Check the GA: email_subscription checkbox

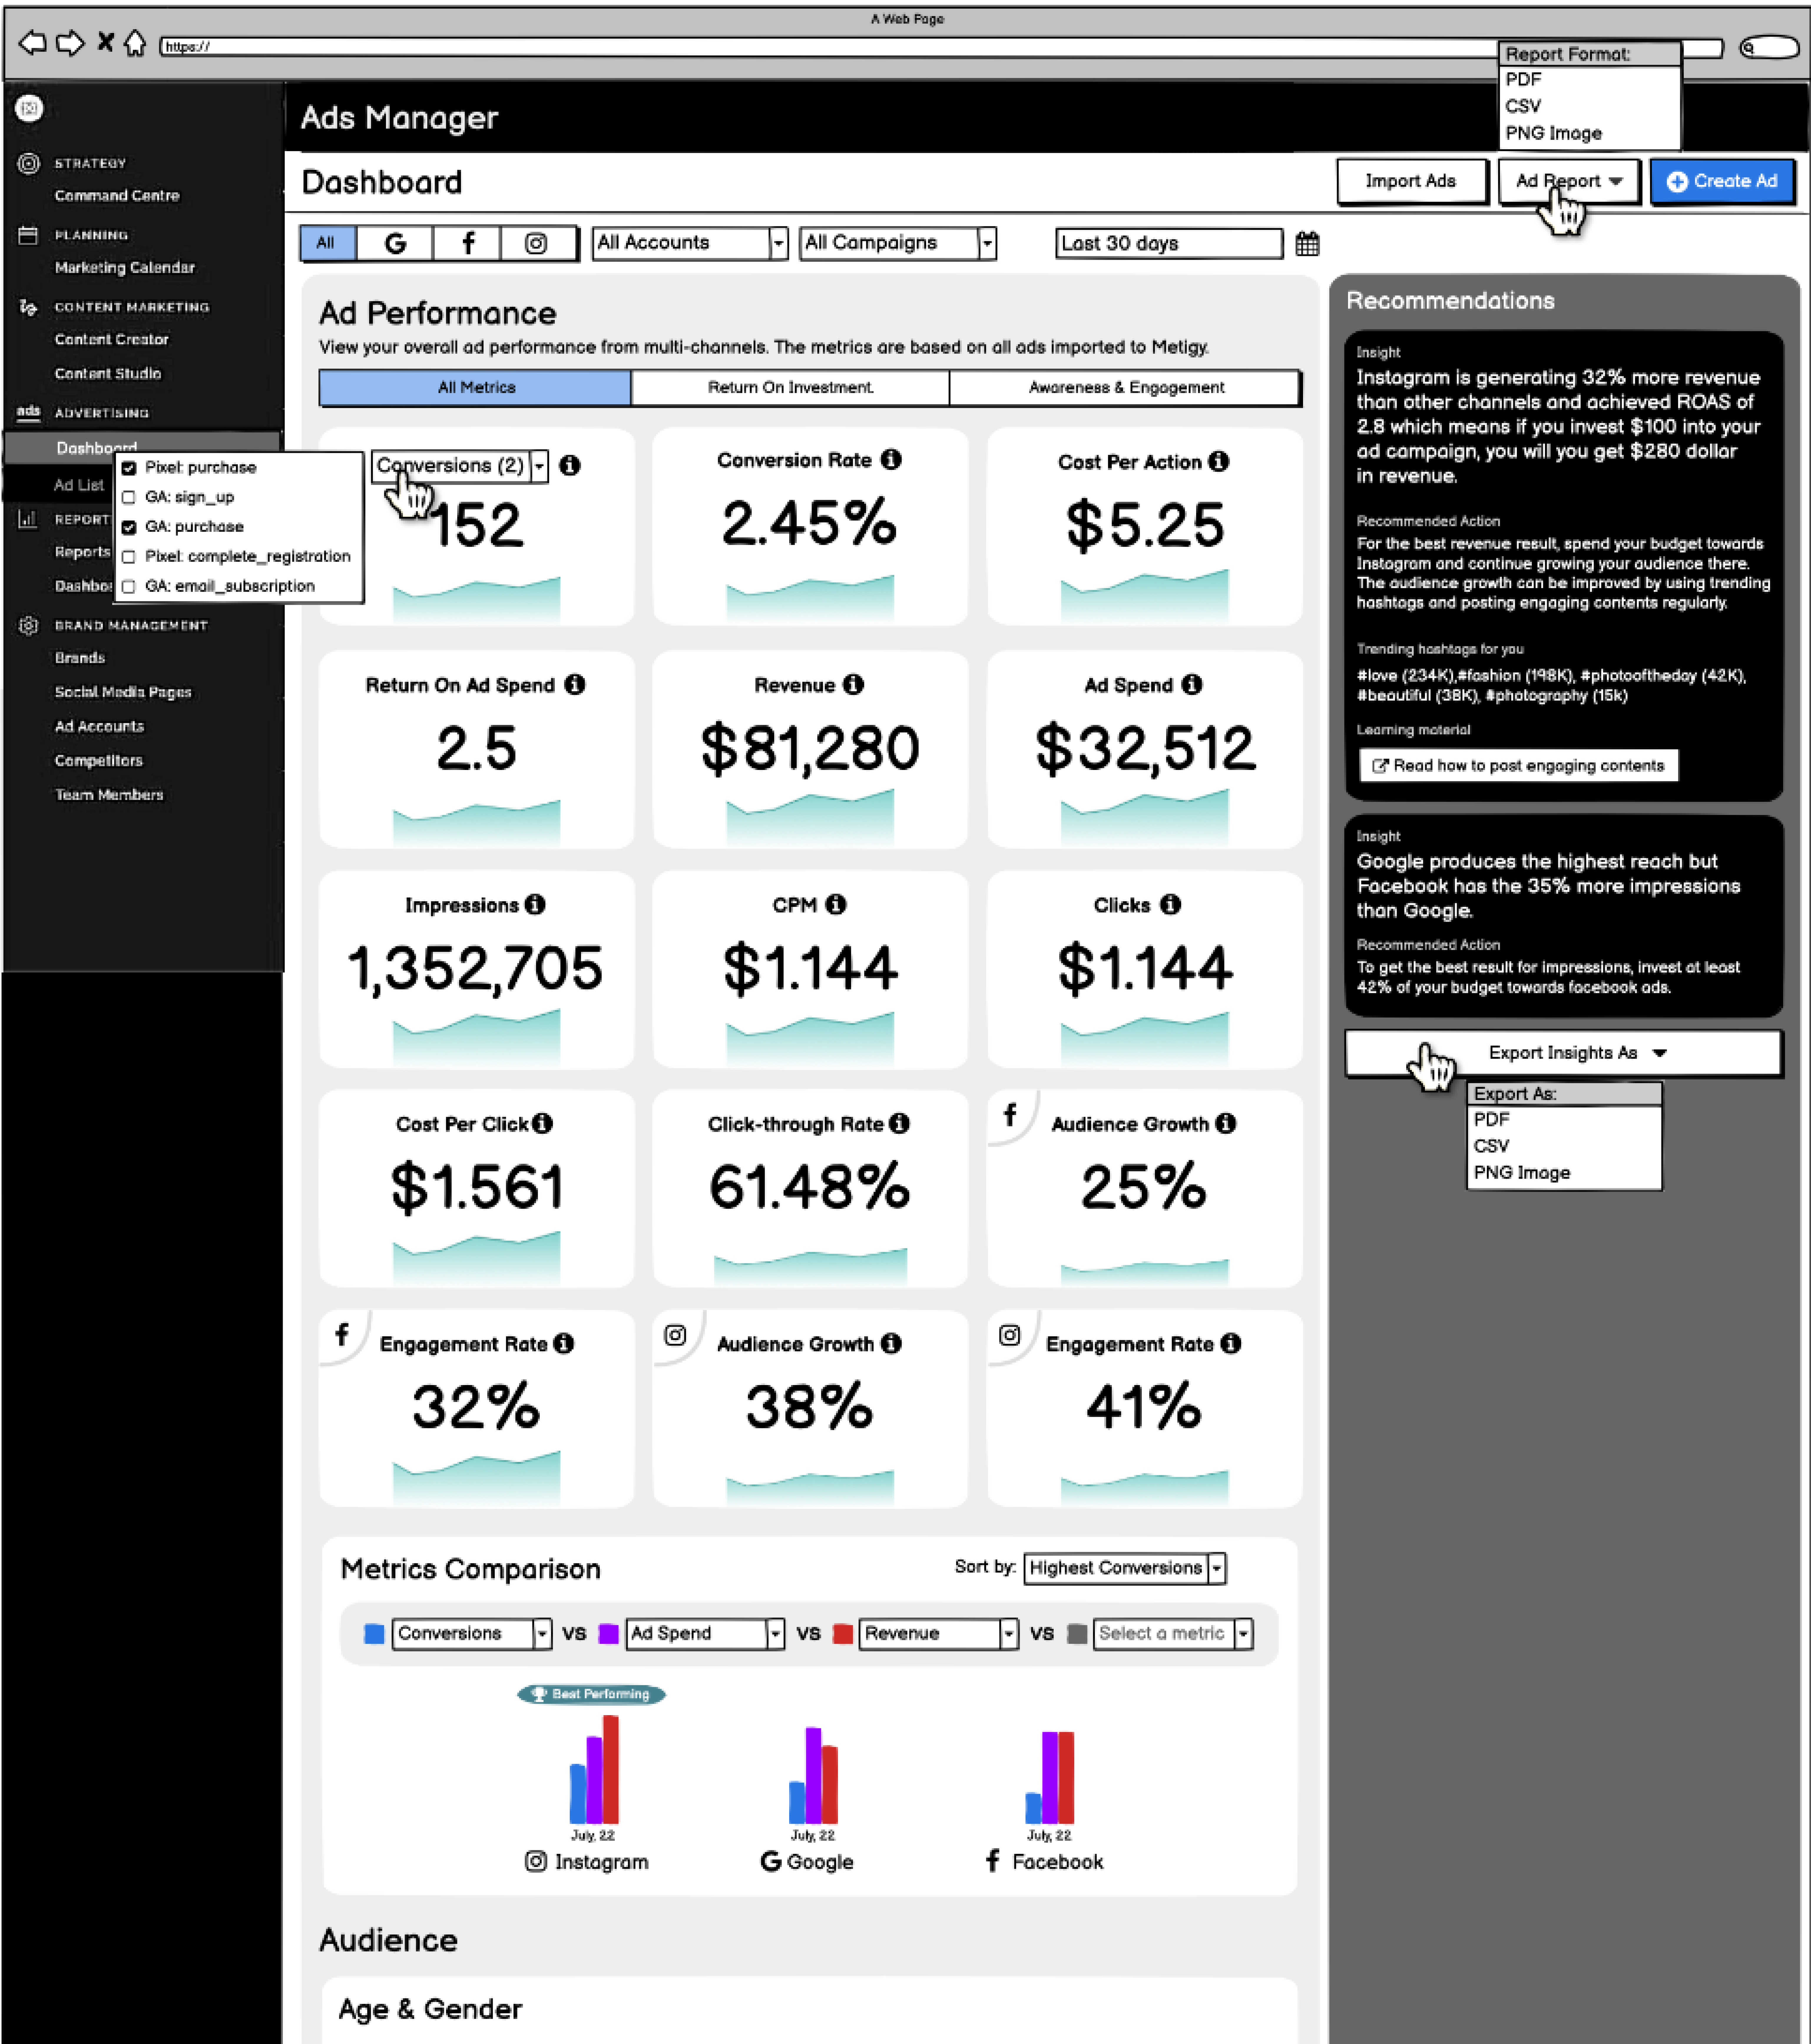[129, 586]
